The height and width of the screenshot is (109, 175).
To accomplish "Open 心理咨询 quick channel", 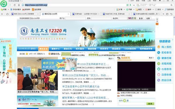I will 164,69.
